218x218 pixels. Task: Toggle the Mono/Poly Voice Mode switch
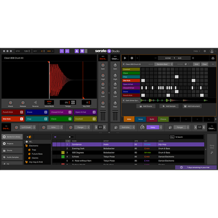tap(49, 102)
